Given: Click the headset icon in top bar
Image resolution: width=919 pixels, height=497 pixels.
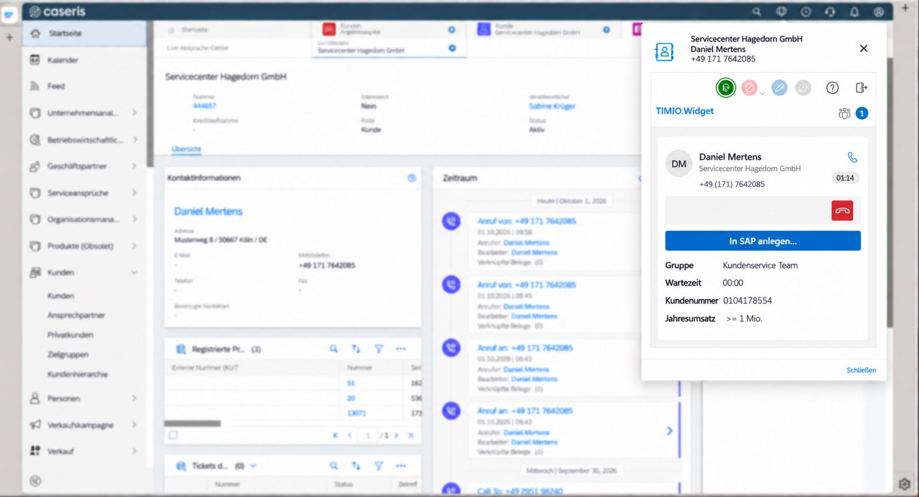Looking at the screenshot, I should [830, 11].
